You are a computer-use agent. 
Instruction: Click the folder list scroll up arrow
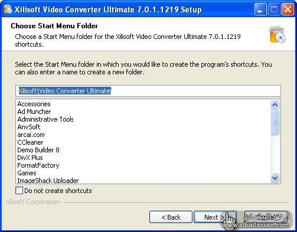coord(275,104)
